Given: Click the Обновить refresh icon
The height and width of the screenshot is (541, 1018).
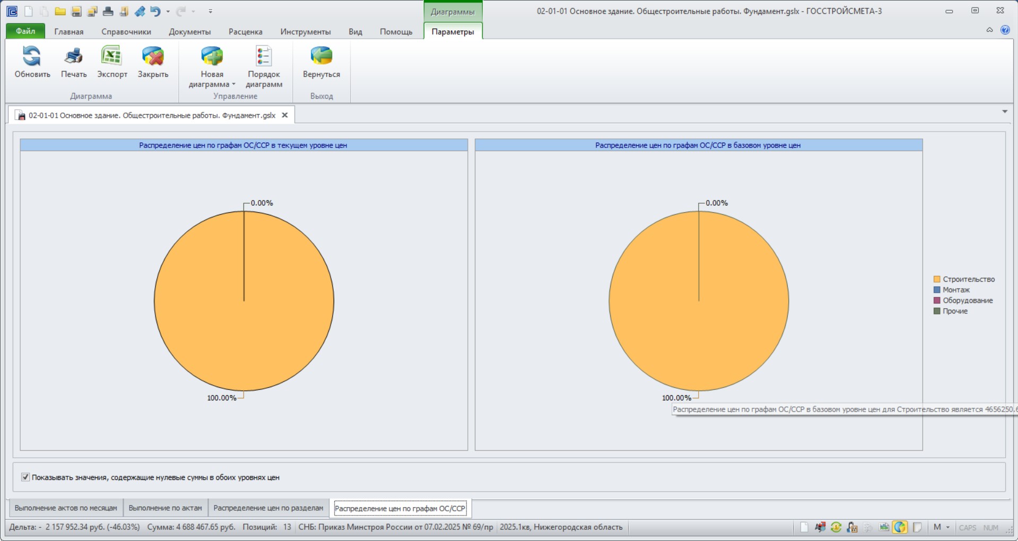Looking at the screenshot, I should coord(32,56).
